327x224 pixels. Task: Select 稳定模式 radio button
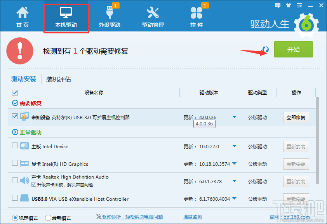[15, 218]
